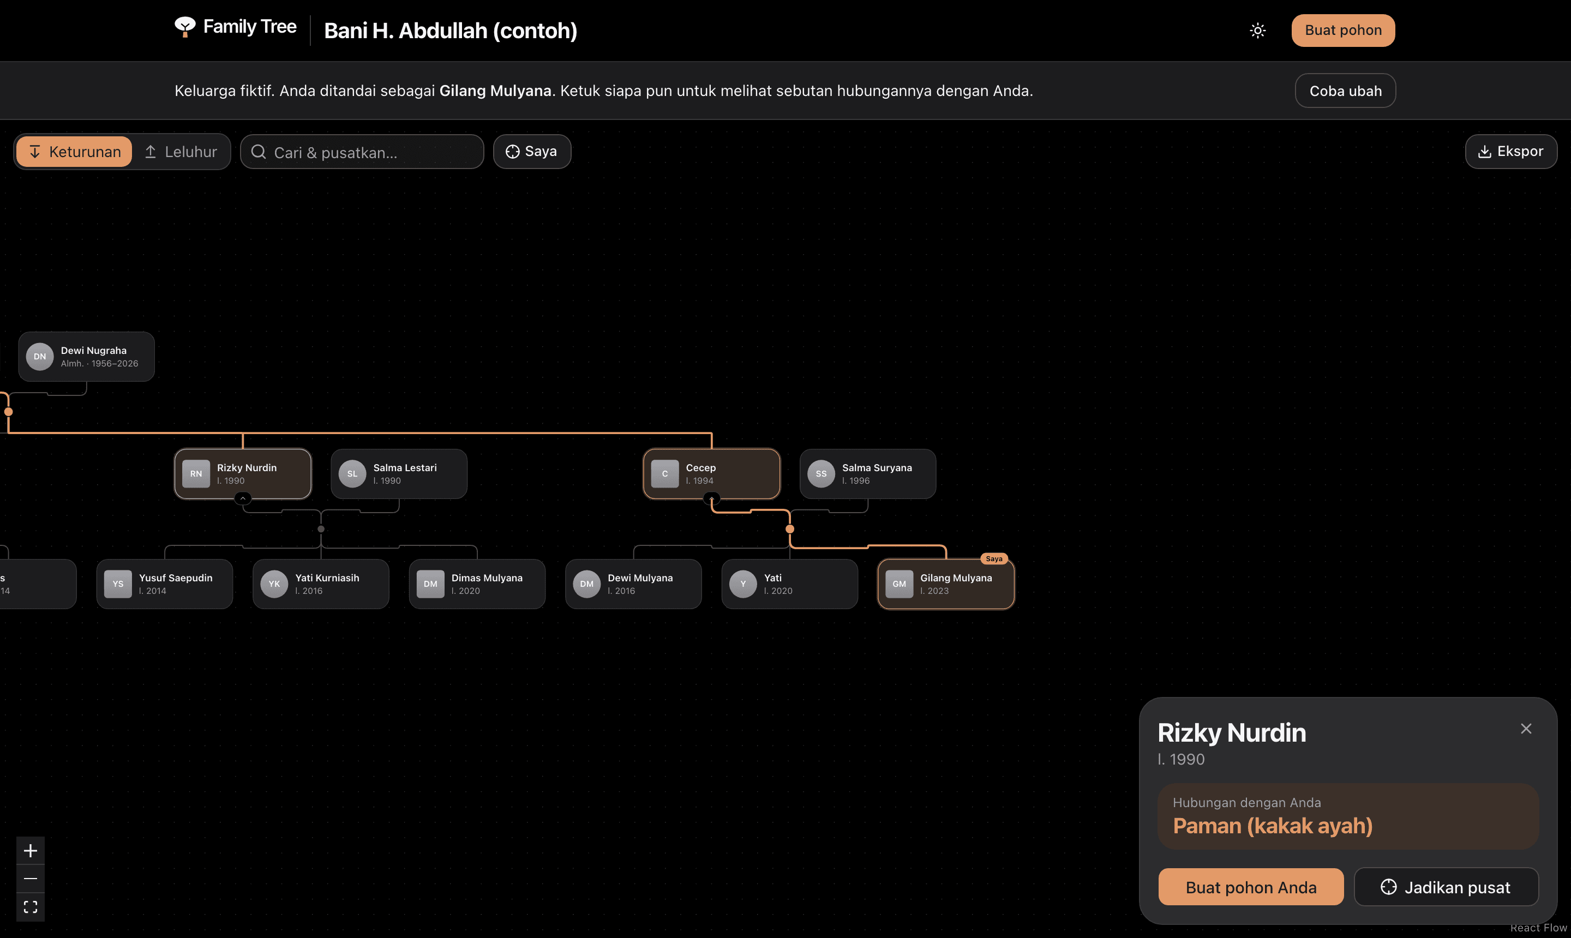Click the Buat pohon Anda button

pos(1250,887)
